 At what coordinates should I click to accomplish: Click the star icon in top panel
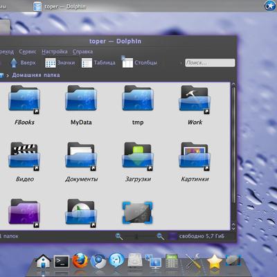pos(270,6)
